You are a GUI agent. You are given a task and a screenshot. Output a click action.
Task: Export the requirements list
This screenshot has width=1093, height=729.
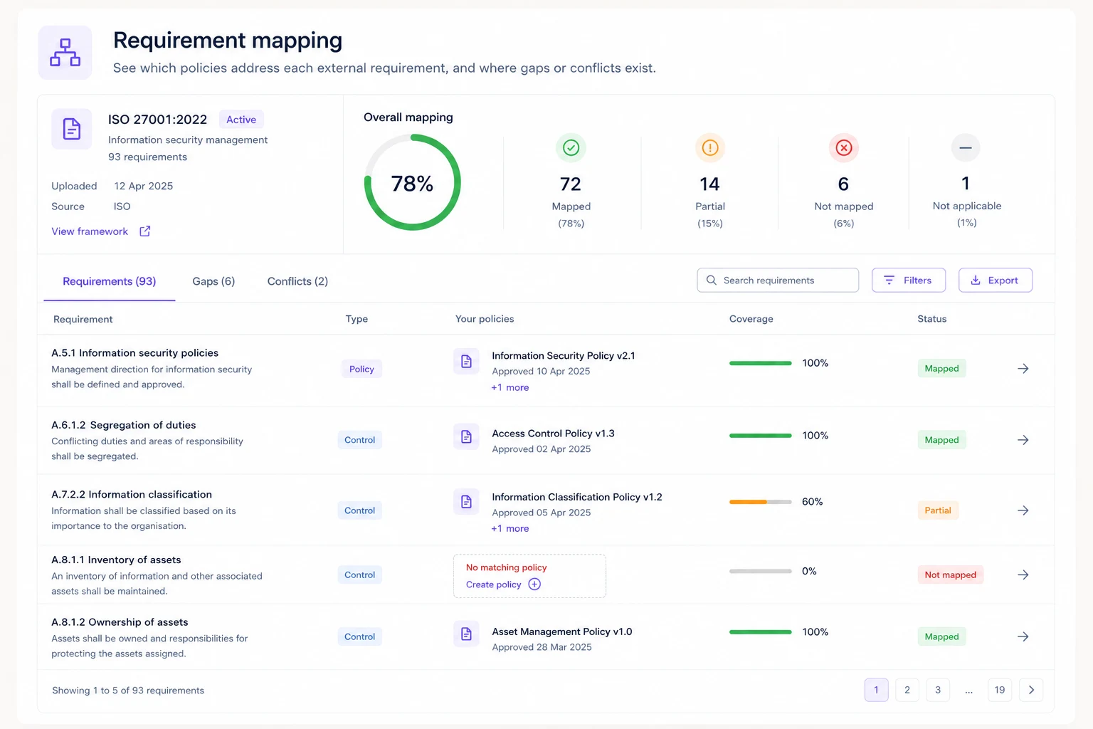[996, 280]
